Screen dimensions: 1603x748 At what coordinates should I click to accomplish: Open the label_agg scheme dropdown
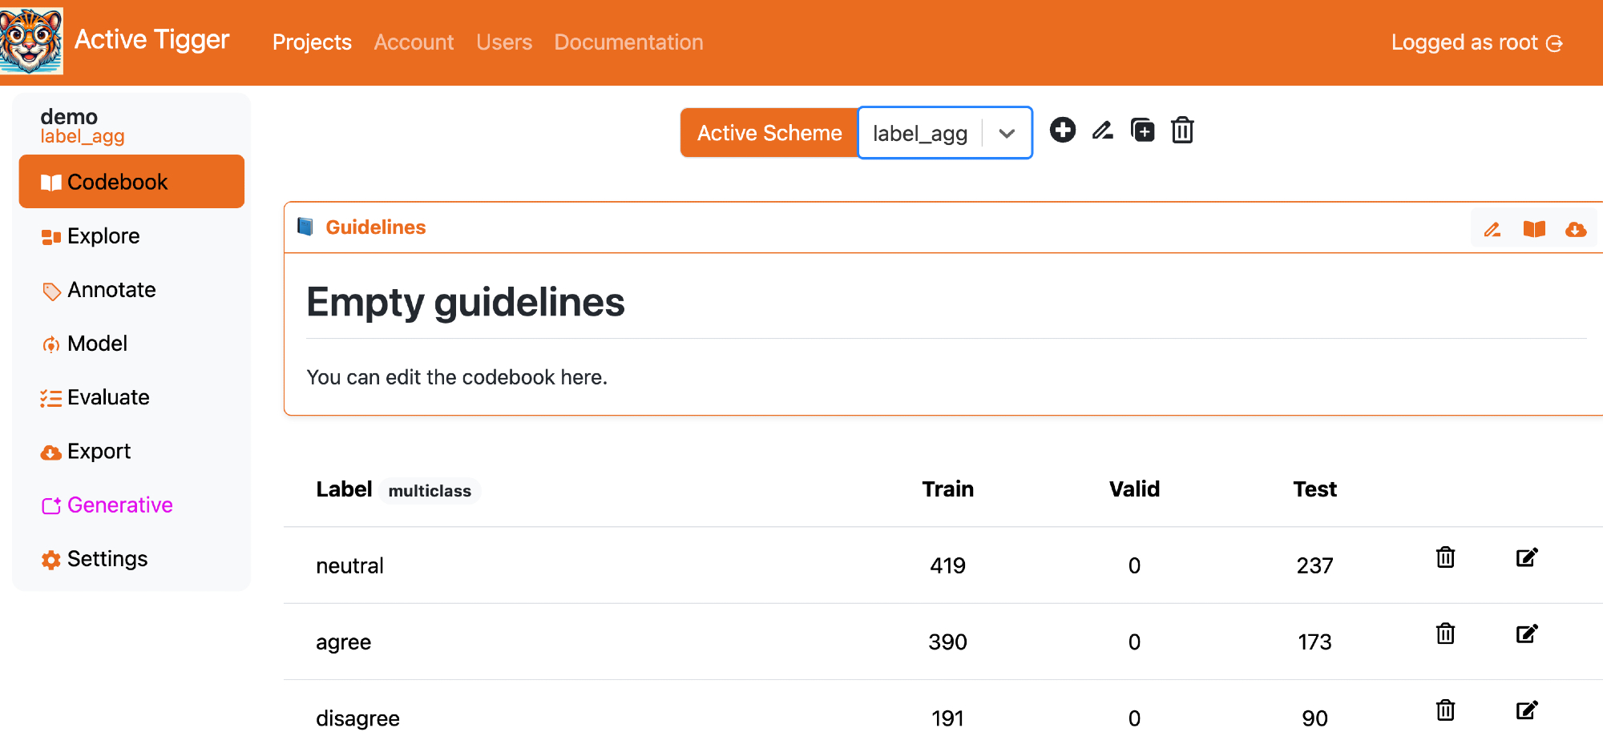[1007, 134]
